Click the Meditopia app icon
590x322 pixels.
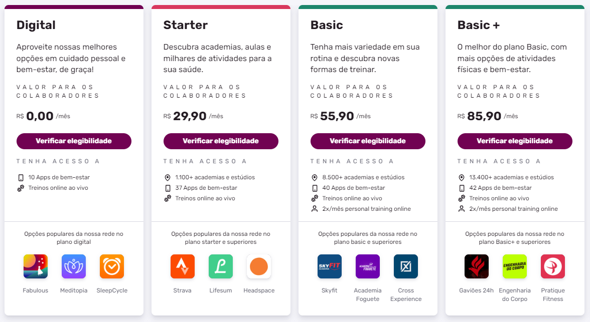pyautogui.click(x=74, y=266)
